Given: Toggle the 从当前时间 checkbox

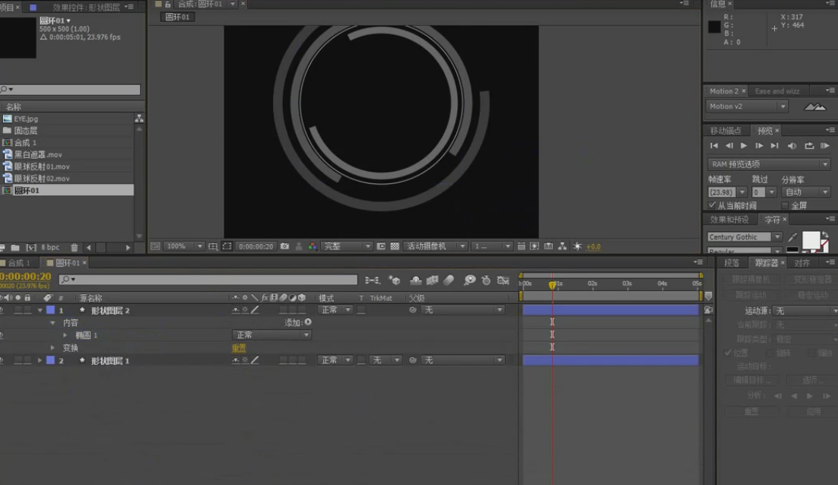Looking at the screenshot, I should (x=712, y=205).
